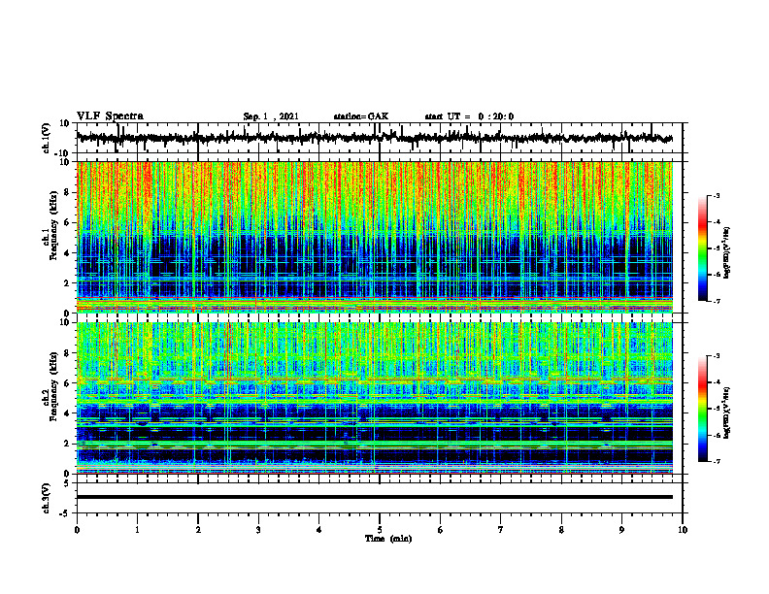
Task: Click time axis tick label '7'
Action: click(501, 530)
